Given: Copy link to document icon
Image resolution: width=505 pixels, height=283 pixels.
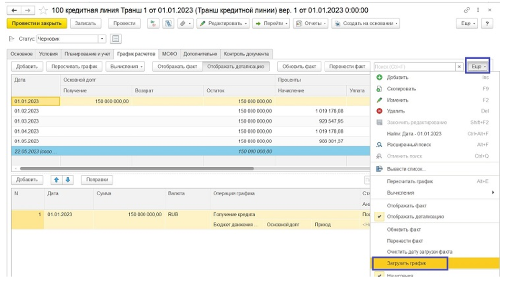Looking at the screenshot, I should coord(467,10).
